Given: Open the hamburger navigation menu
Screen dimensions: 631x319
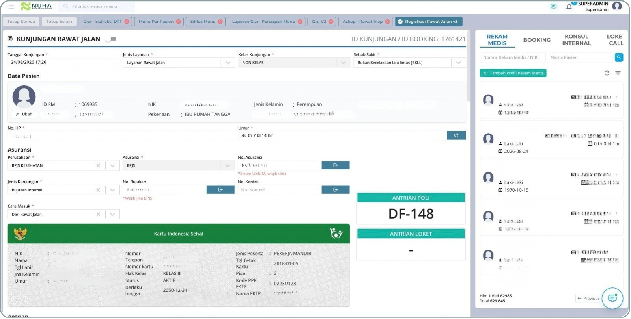Looking at the screenshot, I should pos(11,7).
